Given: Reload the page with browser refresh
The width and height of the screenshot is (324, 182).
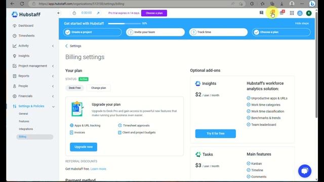Looking at the screenshot, I should coord(22,4).
